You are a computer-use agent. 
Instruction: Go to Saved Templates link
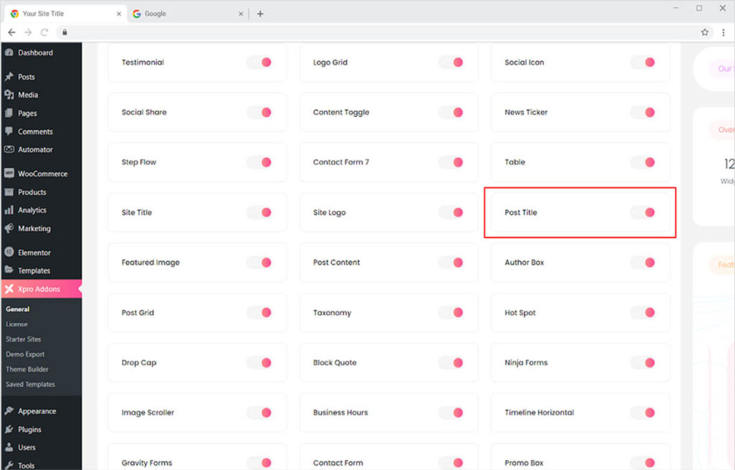[x=30, y=385]
